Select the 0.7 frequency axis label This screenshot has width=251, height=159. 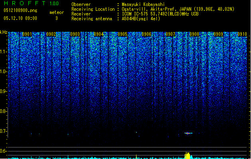[x=3, y=131]
